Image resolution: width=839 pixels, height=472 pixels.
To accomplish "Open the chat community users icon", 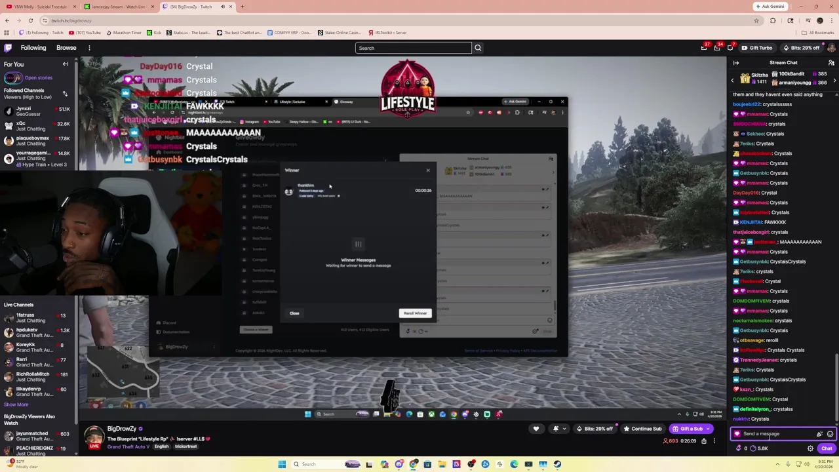I will [831, 63].
